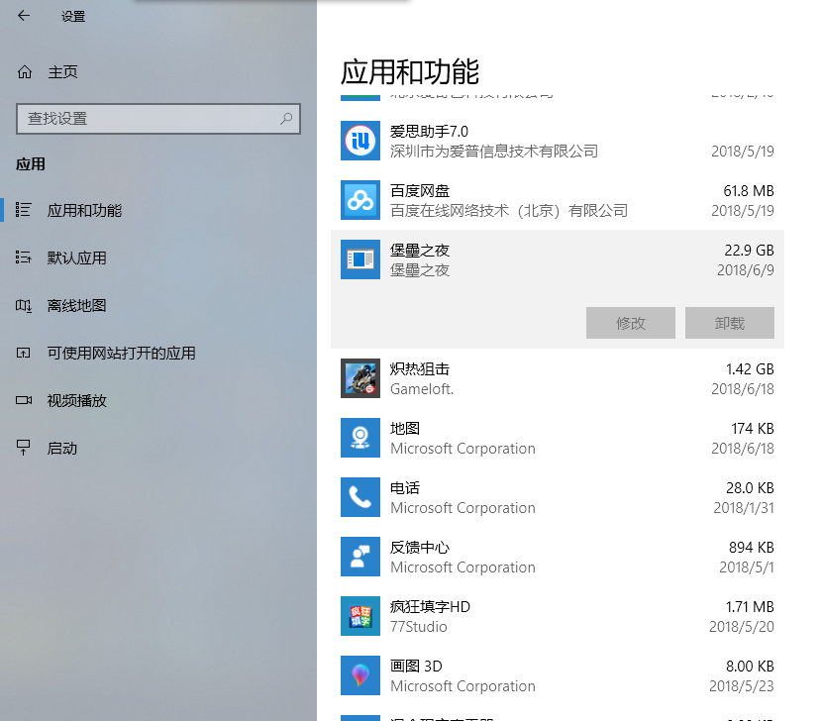The height and width of the screenshot is (721, 822).
Task: Click the 疯狂填字HD app icon
Action: pos(360,616)
